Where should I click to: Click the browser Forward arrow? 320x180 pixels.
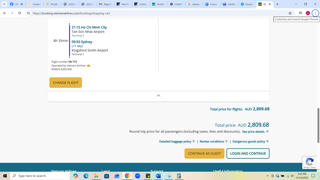pyautogui.click(x=12, y=13)
